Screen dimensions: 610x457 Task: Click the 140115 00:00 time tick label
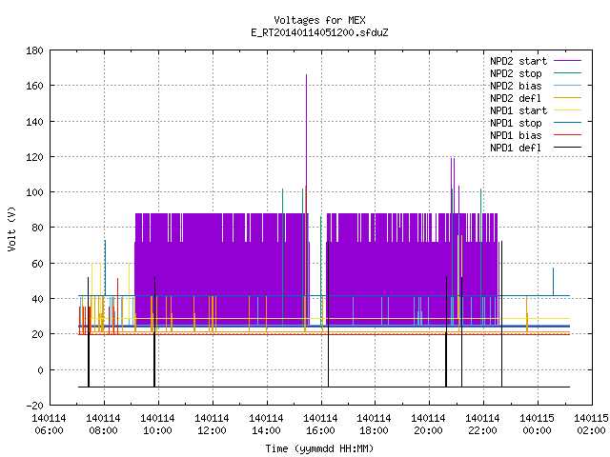(x=538, y=425)
